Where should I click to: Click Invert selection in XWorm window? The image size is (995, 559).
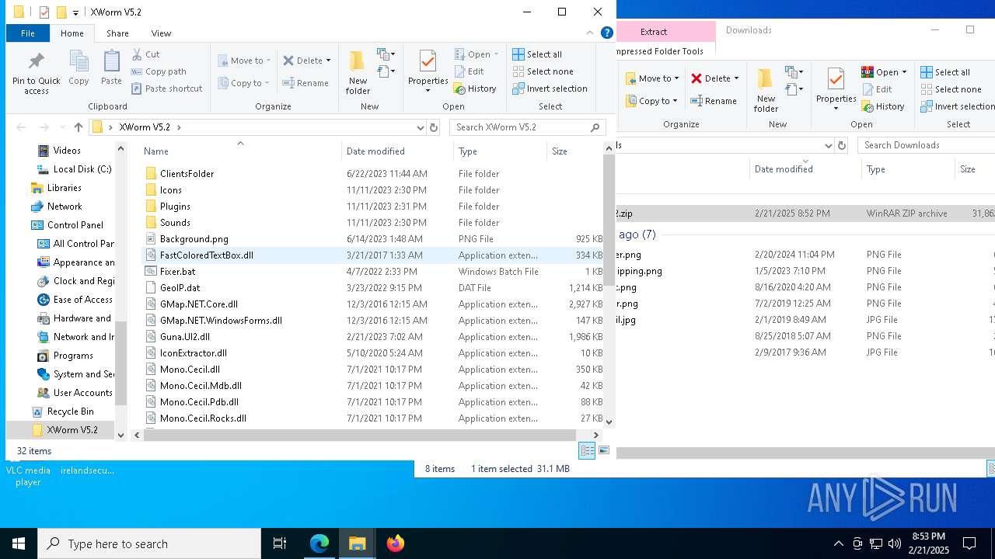coord(550,89)
